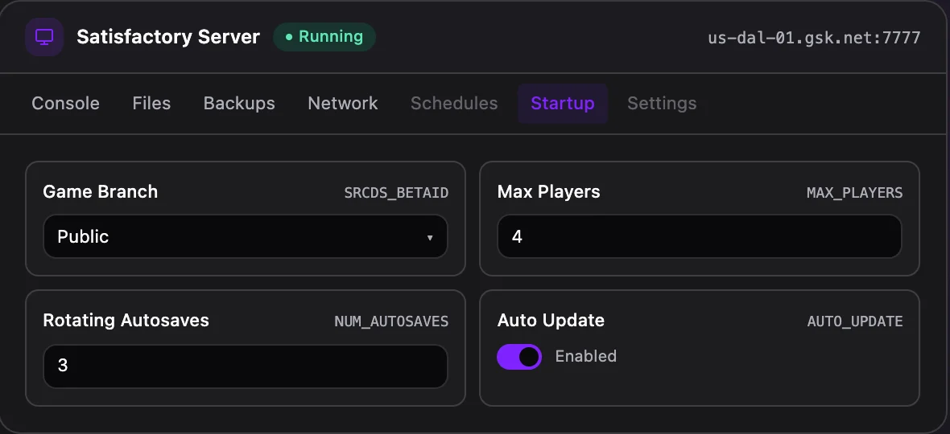Go to the Network tab
950x434 pixels.
click(x=343, y=104)
